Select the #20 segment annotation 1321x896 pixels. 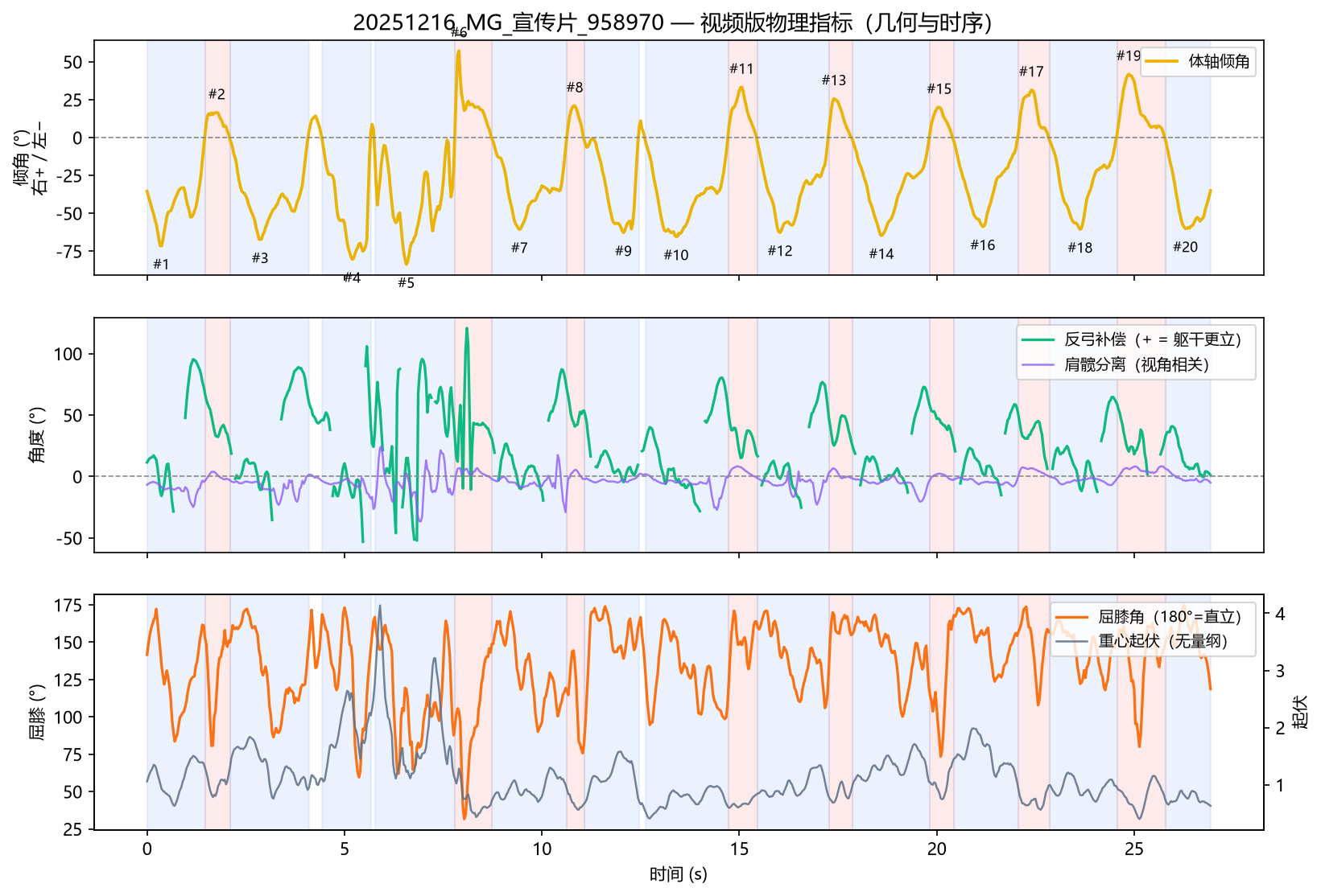(x=1185, y=247)
